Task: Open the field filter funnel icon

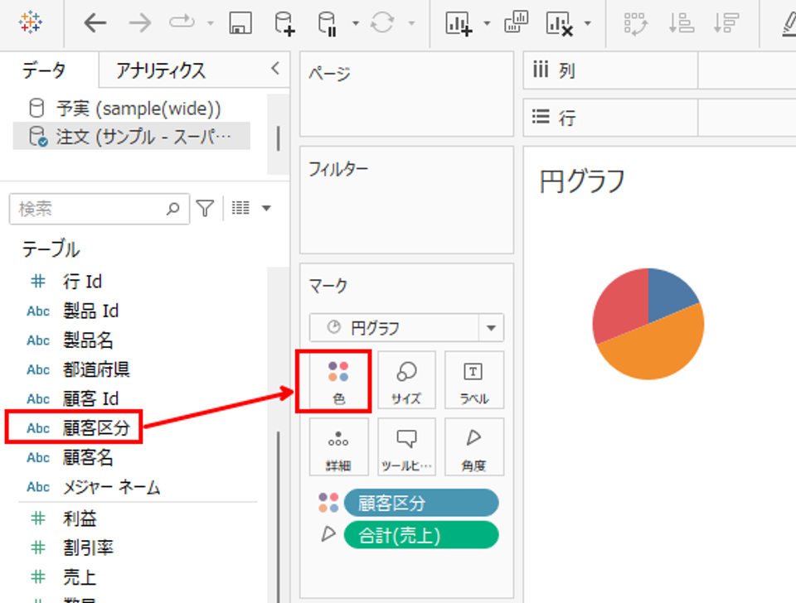Action: [x=205, y=209]
